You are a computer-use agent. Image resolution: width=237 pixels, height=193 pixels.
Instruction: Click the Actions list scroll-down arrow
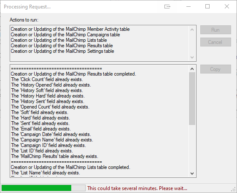tap(192, 57)
